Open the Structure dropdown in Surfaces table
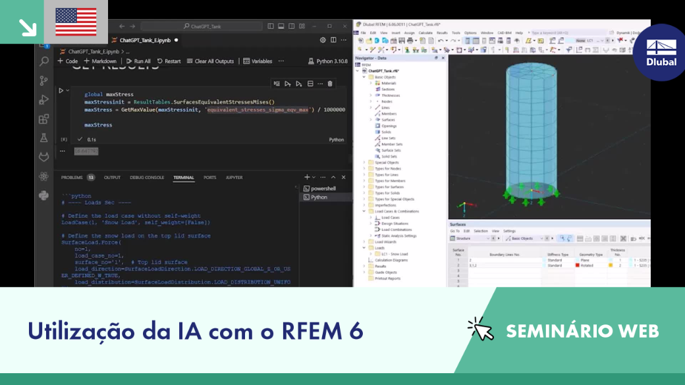This screenshot has height=385, width=685. pyautogui.click(x=470, y=238)
